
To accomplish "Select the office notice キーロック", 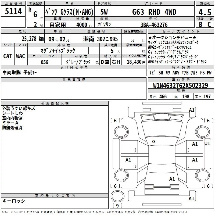I will [14, 201].
